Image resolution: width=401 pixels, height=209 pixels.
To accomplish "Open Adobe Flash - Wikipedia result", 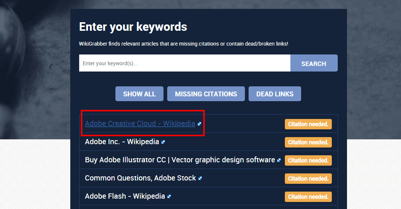I will [x=125, y=196].
